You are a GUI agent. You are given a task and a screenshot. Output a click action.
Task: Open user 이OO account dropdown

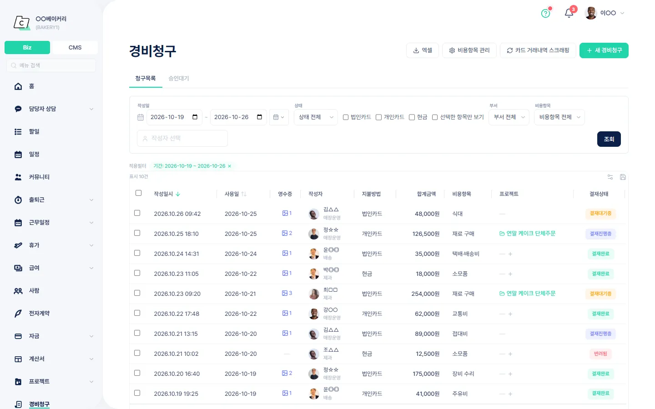[x=605, y=13]
